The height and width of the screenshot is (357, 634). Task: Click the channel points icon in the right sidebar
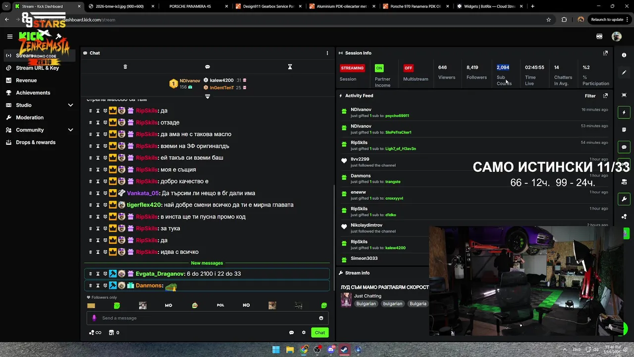pyautogui.click(x=624, y=217)
